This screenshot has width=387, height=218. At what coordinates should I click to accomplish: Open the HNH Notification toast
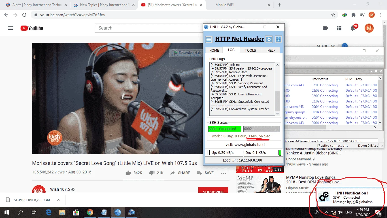(351, 197)
